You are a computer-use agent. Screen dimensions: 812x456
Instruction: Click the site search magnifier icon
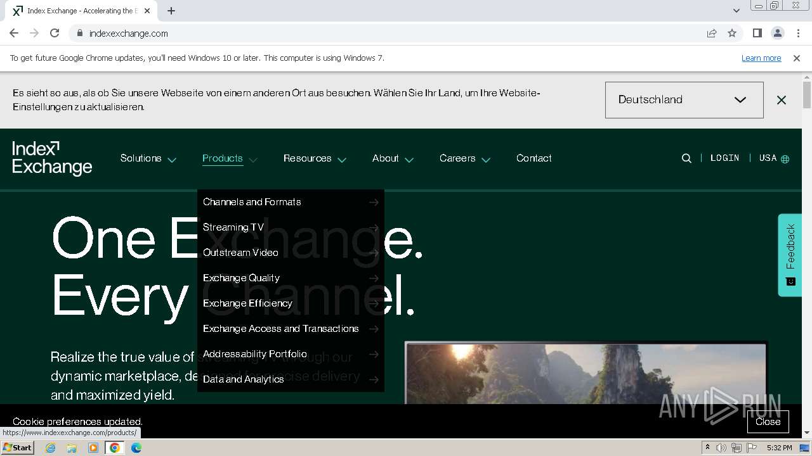point(686,158)
